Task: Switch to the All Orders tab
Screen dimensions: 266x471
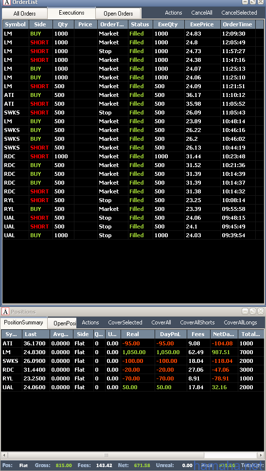Action: pyautogui.click(x=25, y=14)
